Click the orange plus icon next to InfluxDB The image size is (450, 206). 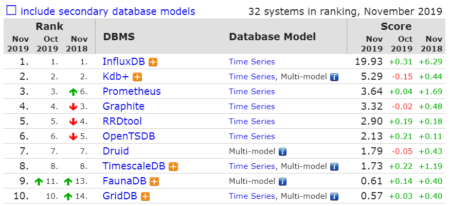(x=153, y=62)
